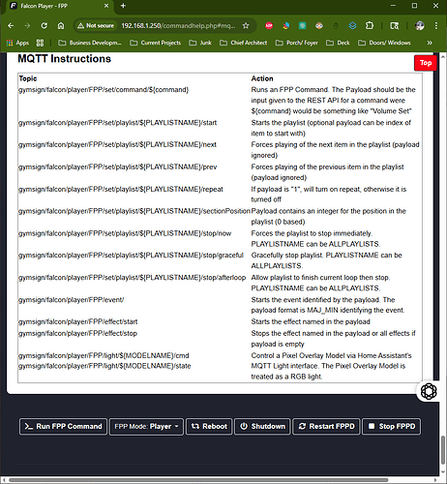
Task: Open the teal square extension icon
Action: (x=303, y=26)
